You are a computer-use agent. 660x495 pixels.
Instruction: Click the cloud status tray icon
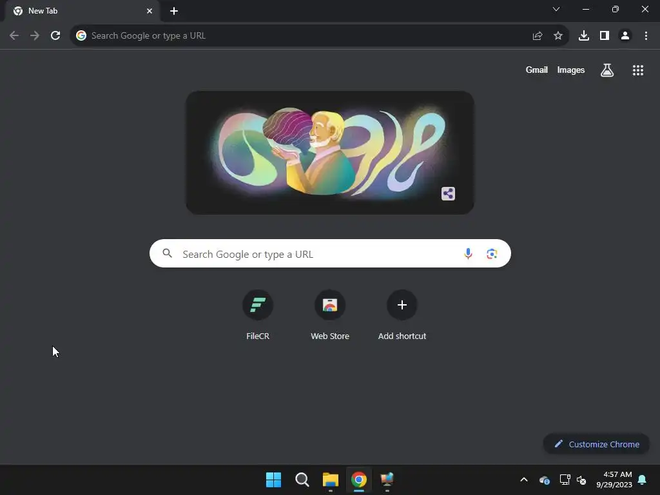(544, 480)
